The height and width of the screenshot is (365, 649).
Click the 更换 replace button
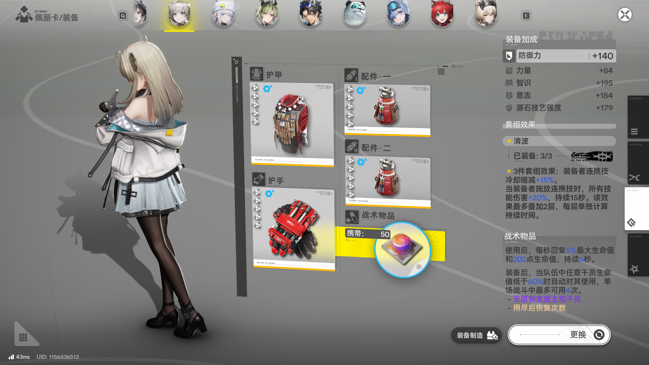tap(559, 335)
